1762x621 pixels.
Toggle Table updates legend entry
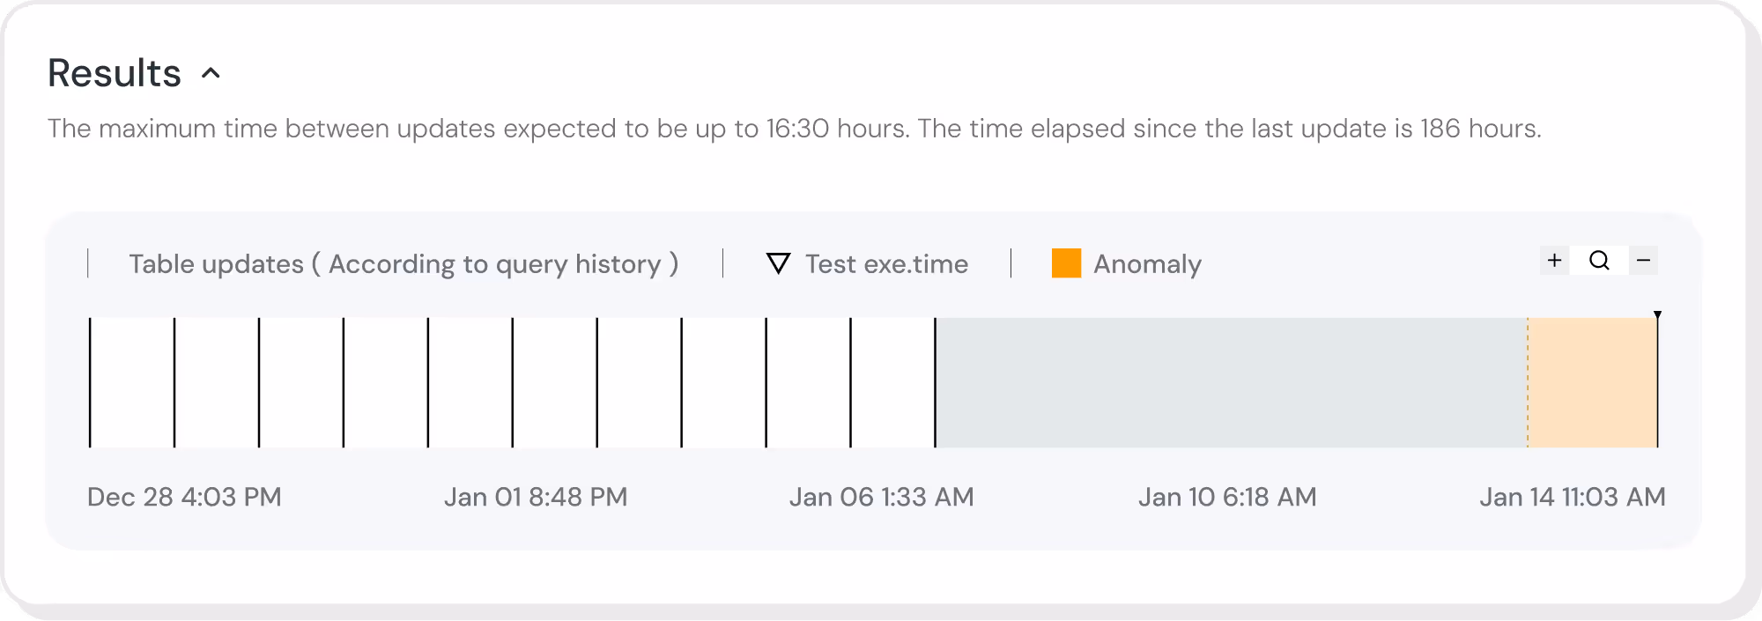coord(403,264)
